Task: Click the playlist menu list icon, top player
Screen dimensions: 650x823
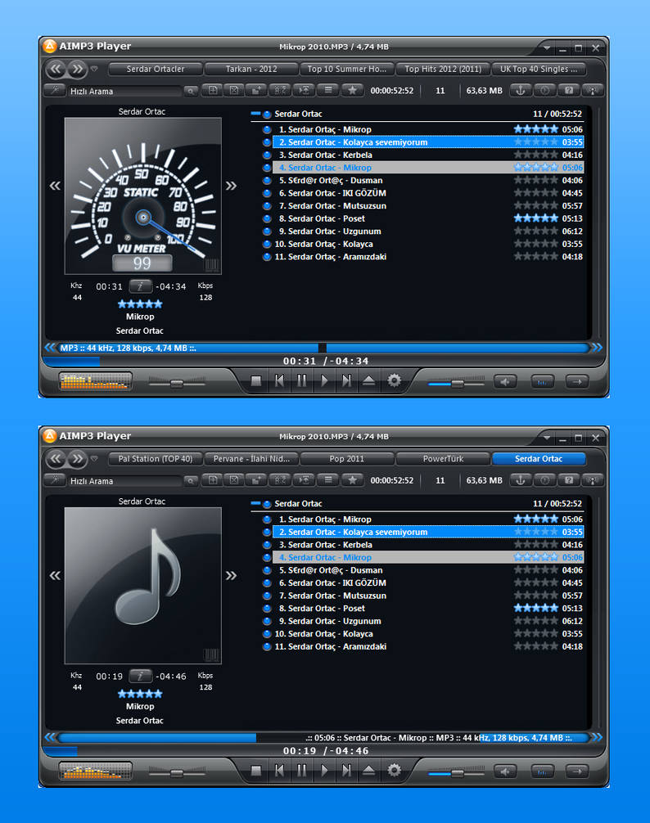Action: 328,91
